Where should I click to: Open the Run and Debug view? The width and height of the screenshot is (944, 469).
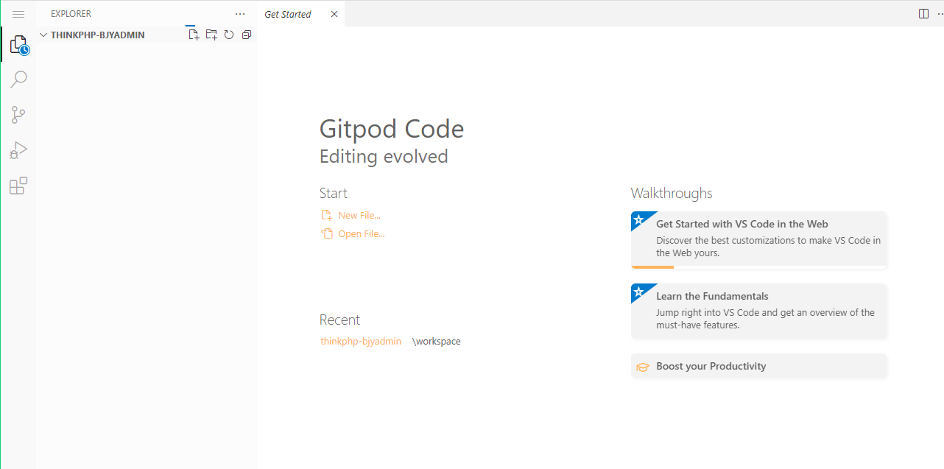click(x=18, y=151)
